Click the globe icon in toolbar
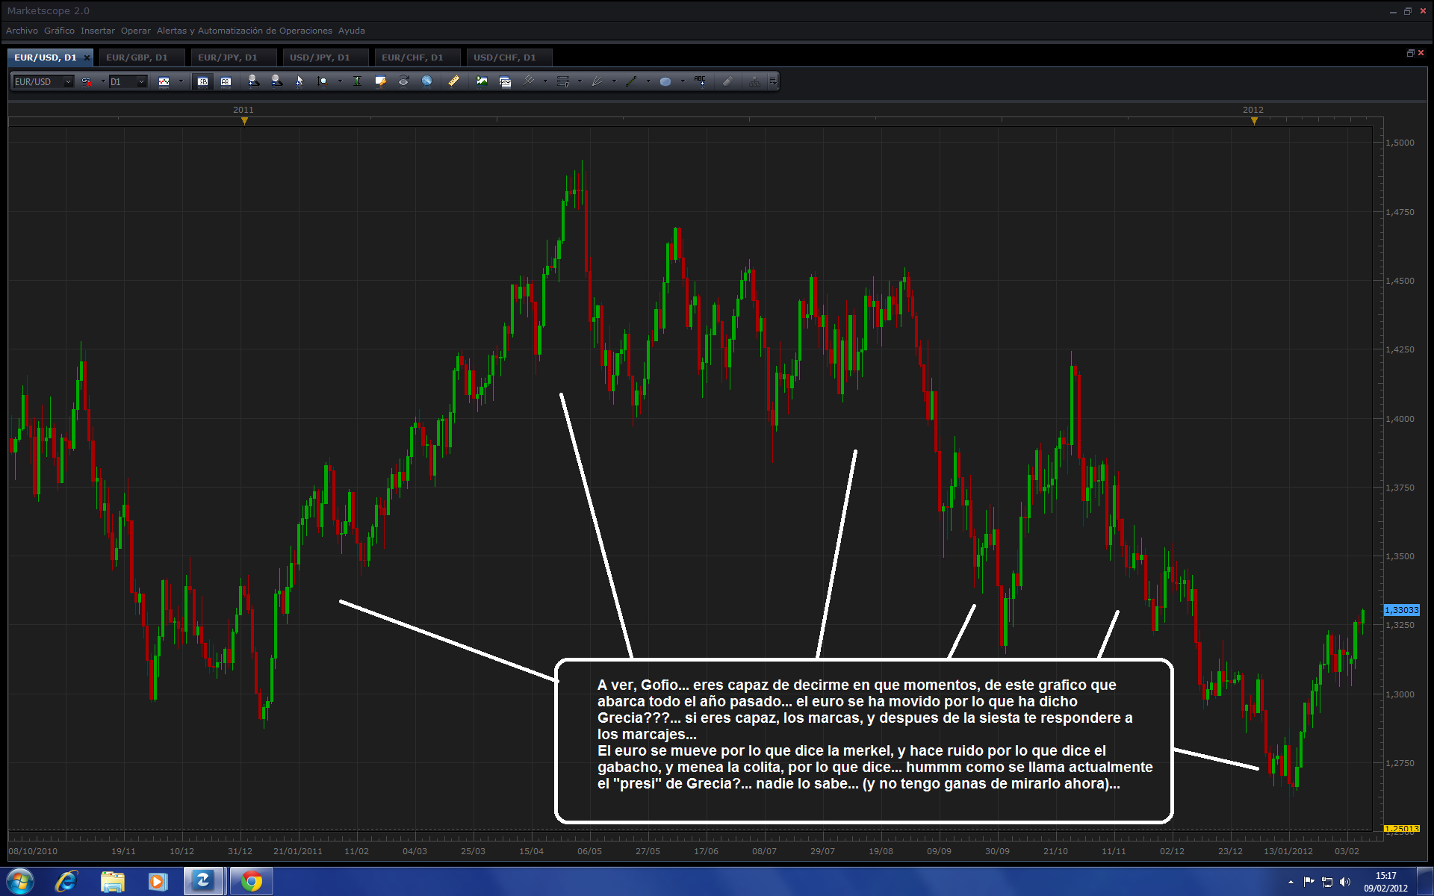Image resolution: width=1434 pixels, height=896 pixels. pos(426,81)
